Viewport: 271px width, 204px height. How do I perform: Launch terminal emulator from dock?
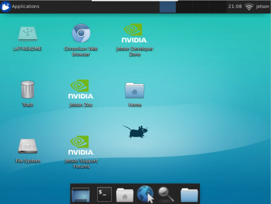(104, 194)
